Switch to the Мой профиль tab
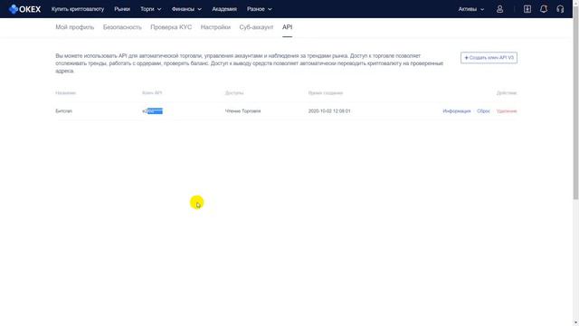This screenshot has width=579, height=326. [x=74, y=27]
